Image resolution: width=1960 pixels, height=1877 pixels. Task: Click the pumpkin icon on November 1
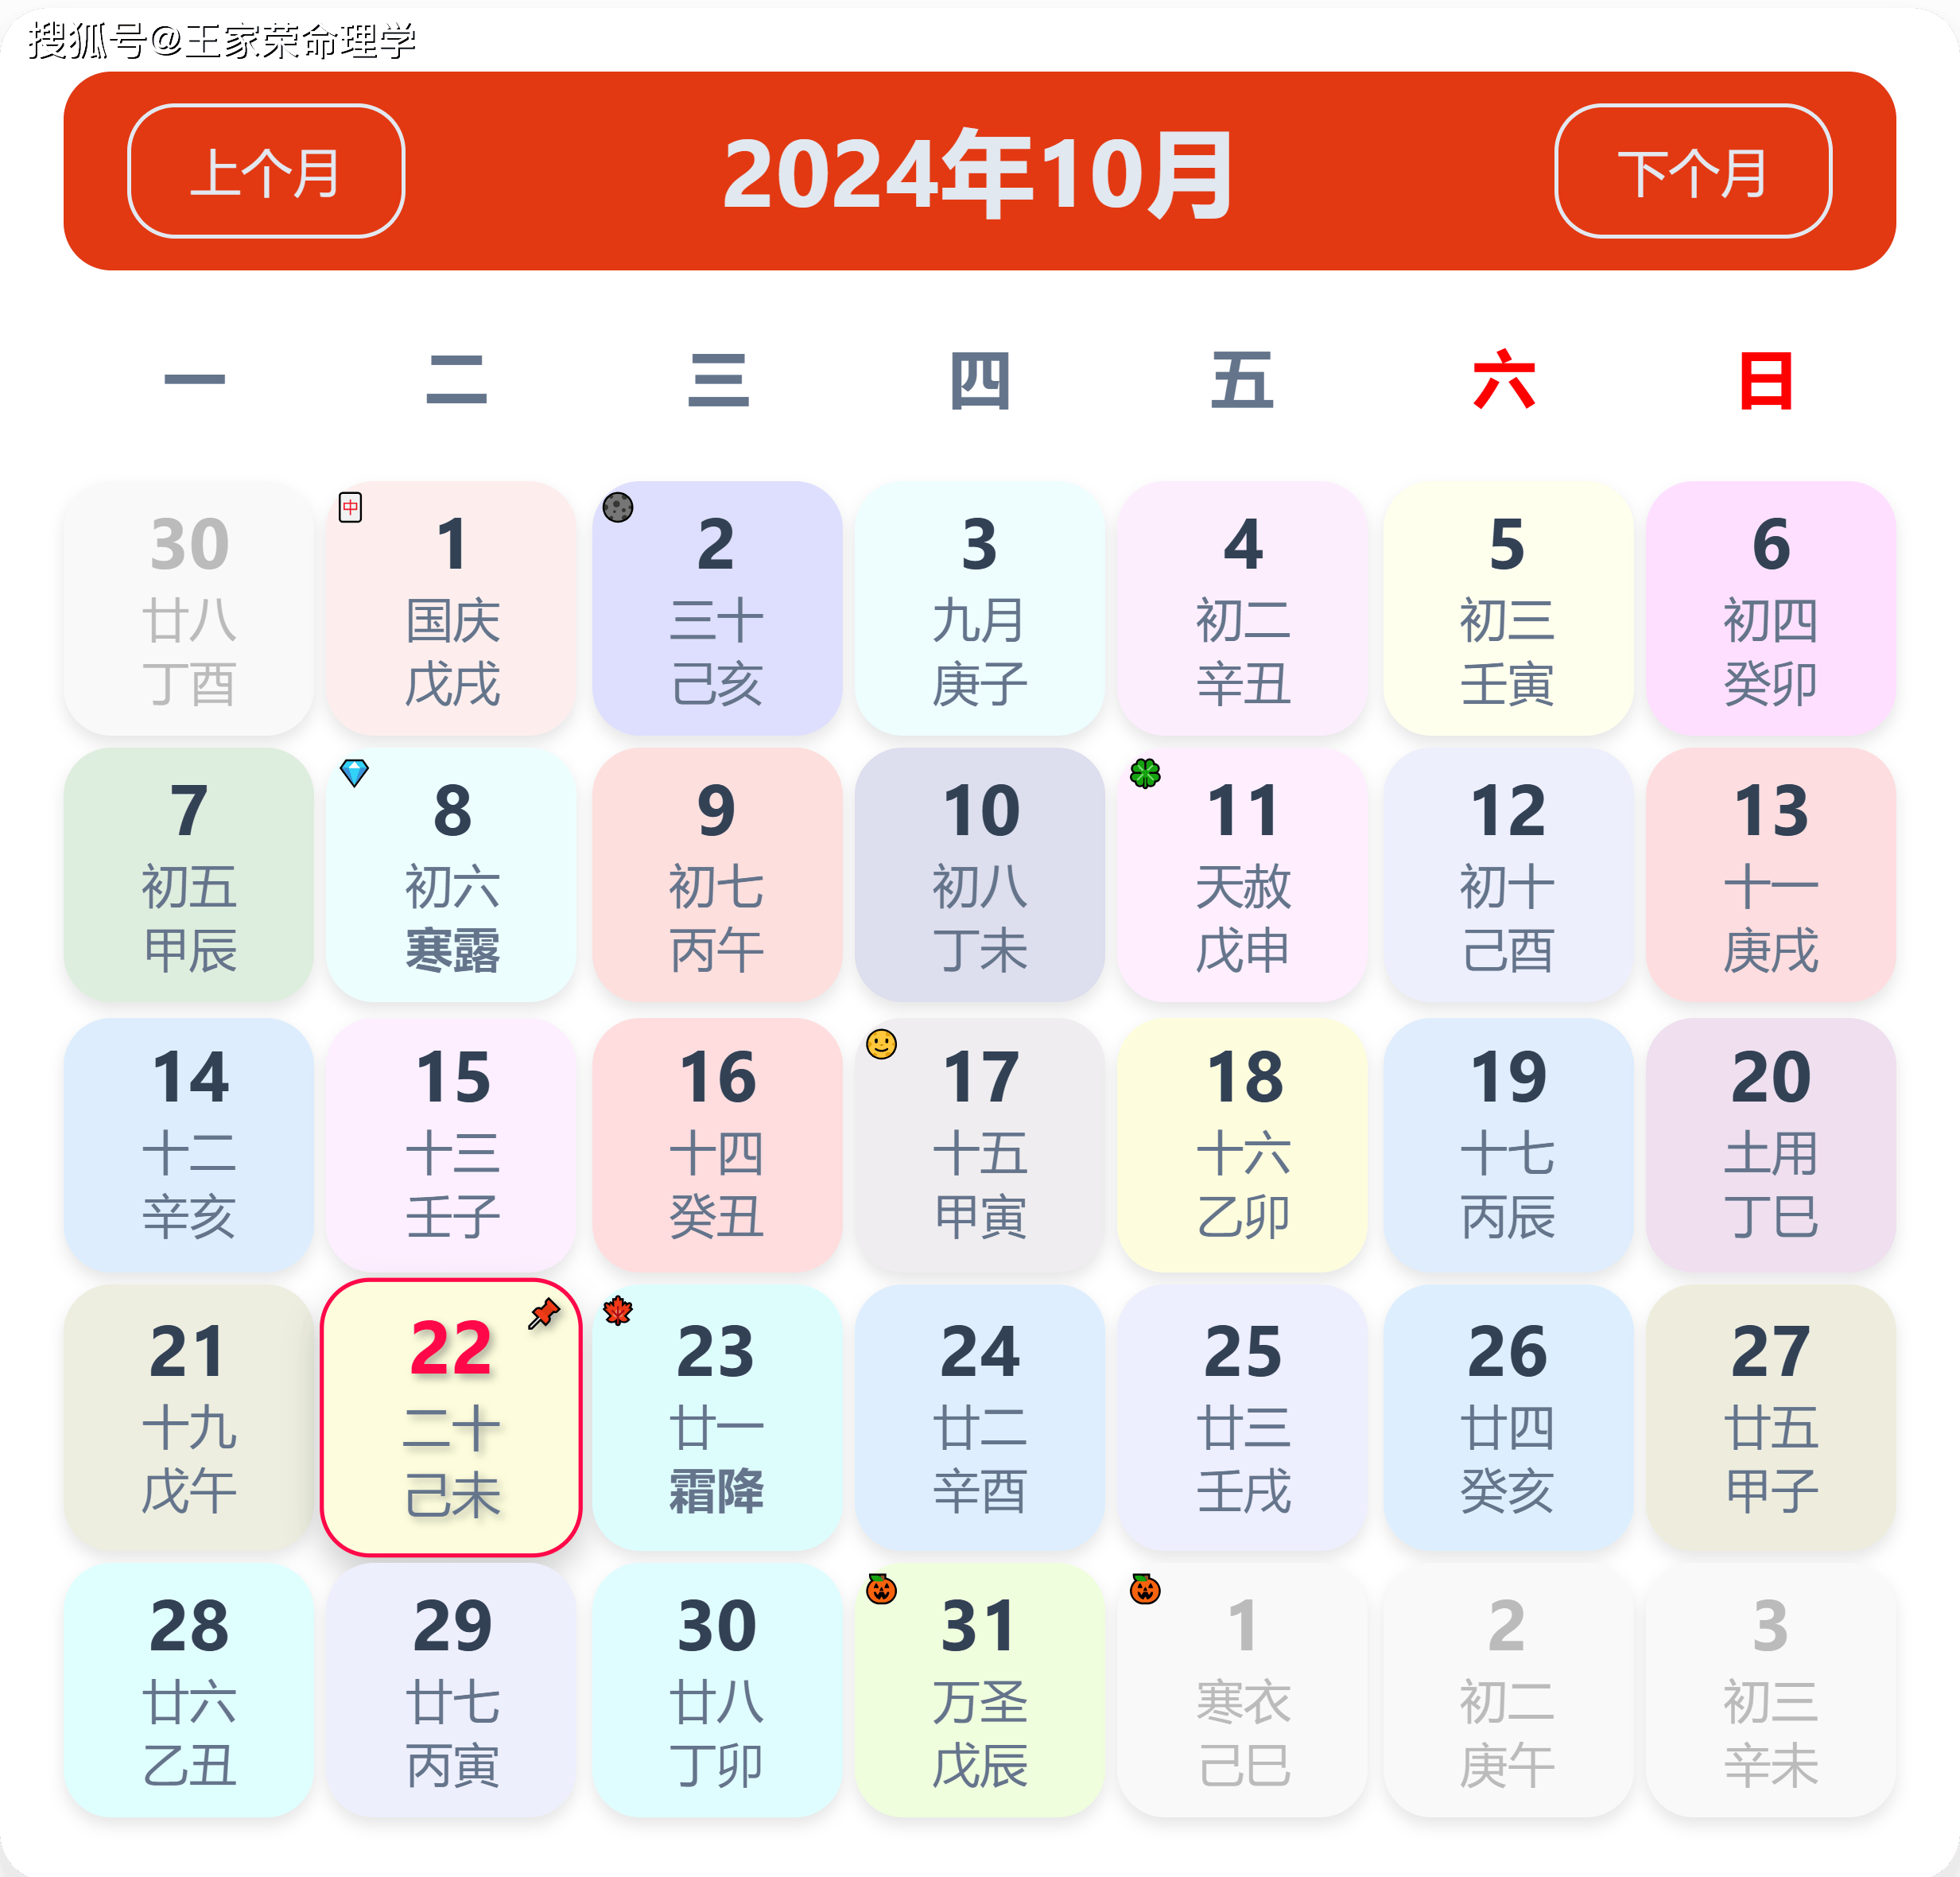(x=1145, y=1588)
